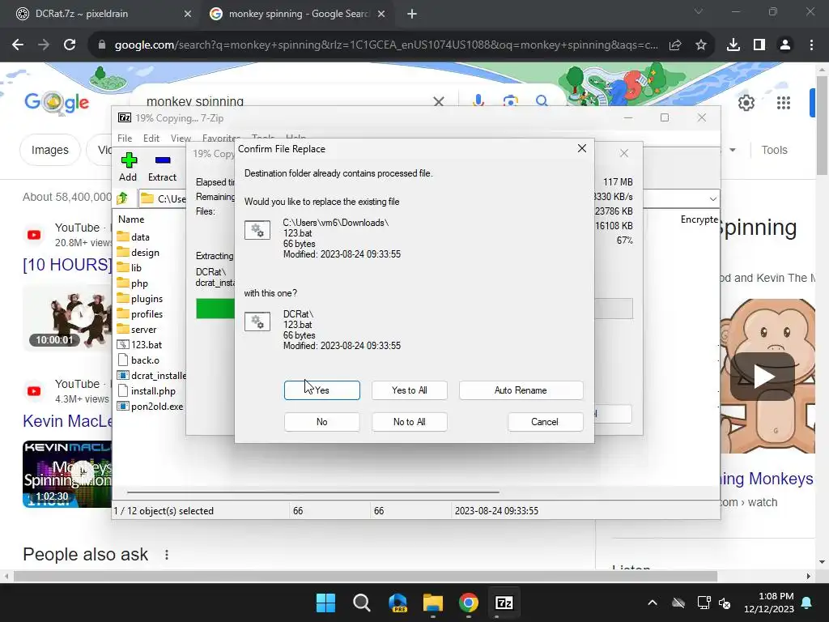Open Chrome profile icon
Viewport: 829px width, 622px height.
tap(785, 45)
